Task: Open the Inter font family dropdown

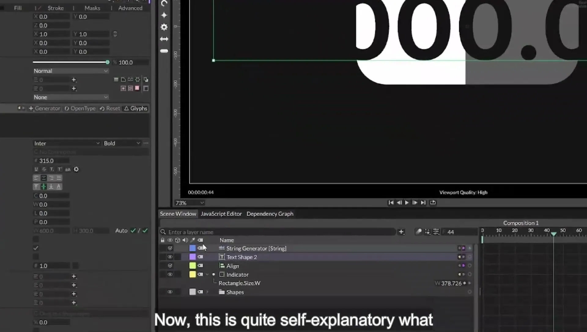Action: click(67, 143)
